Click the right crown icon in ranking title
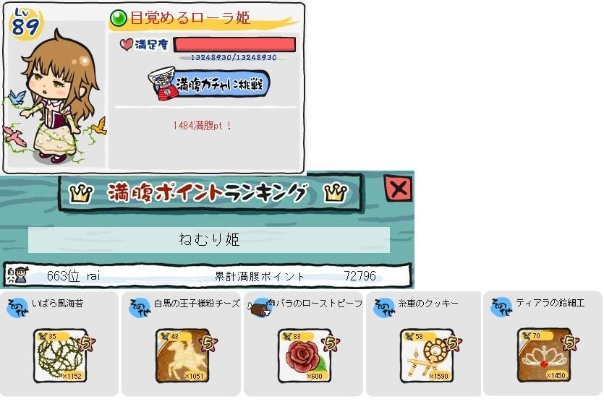Image resolution: width=604 pixels, height=412 pixels. (x=336, y=192)
